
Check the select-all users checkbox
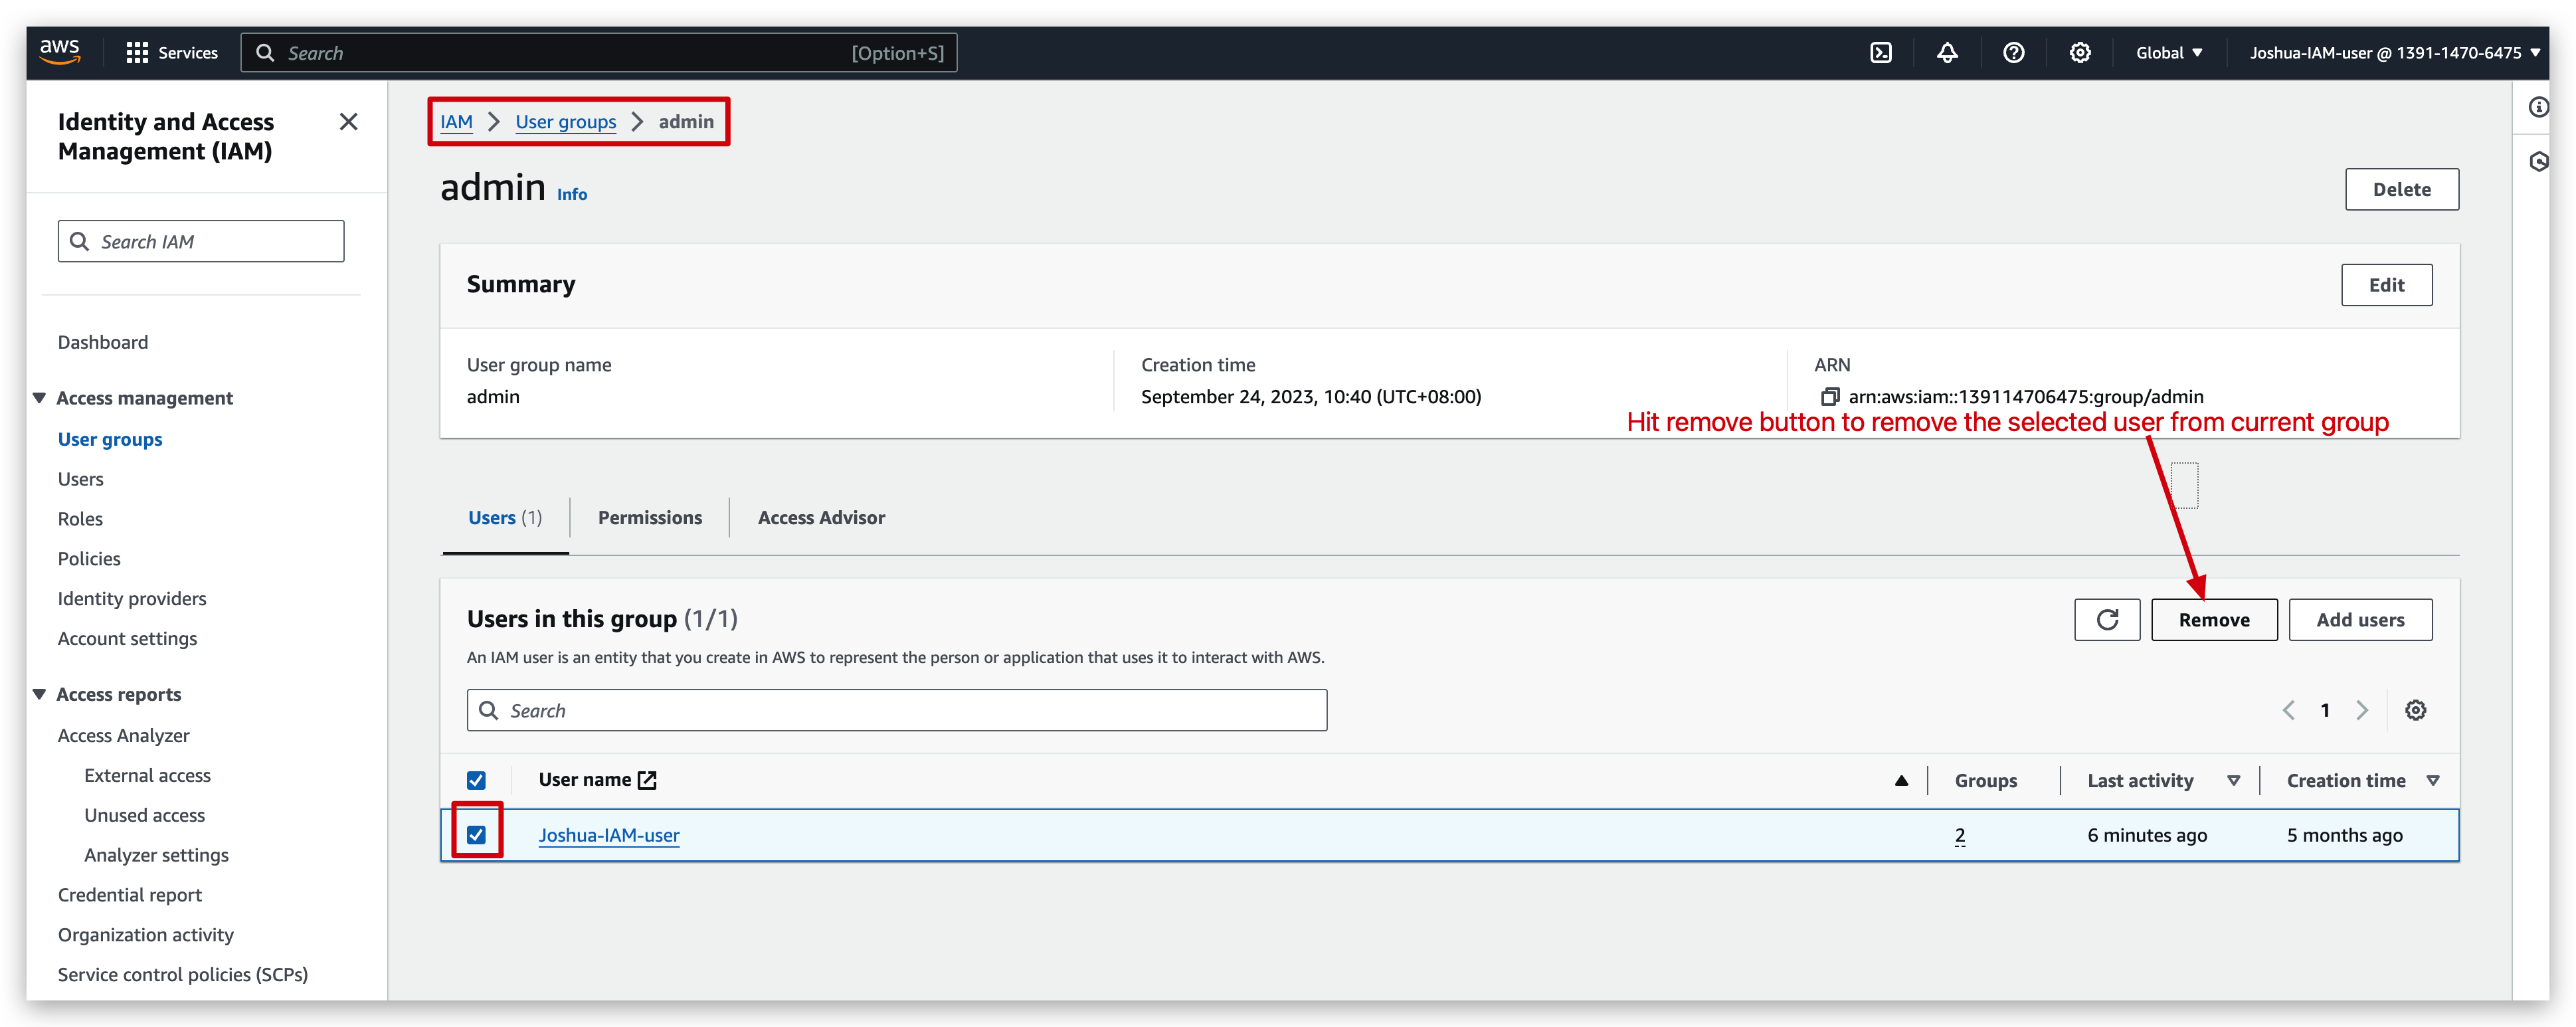(x=475, y=780)
